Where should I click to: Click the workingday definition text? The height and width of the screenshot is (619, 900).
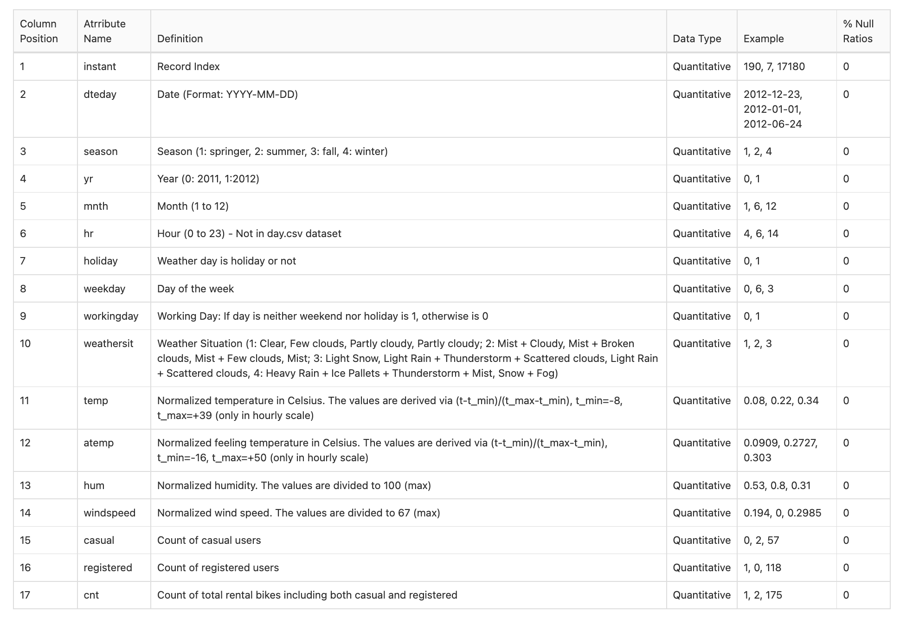click(322, 316)
